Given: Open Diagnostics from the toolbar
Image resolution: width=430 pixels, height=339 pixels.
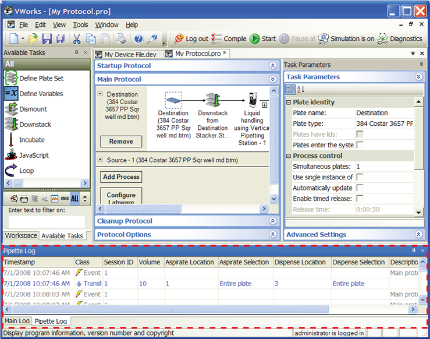Looking at the screenshot, I should [x=399, y=39].
